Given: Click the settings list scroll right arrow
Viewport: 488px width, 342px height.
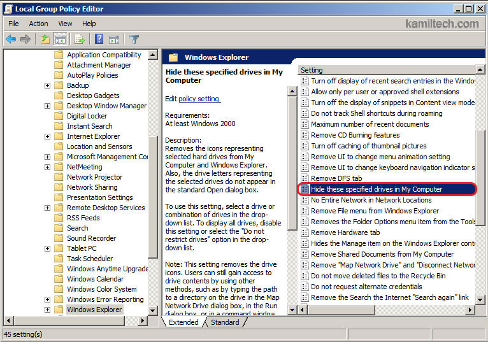Looking at the screenshot, I should pyautogui.click(x=470, y=310).
